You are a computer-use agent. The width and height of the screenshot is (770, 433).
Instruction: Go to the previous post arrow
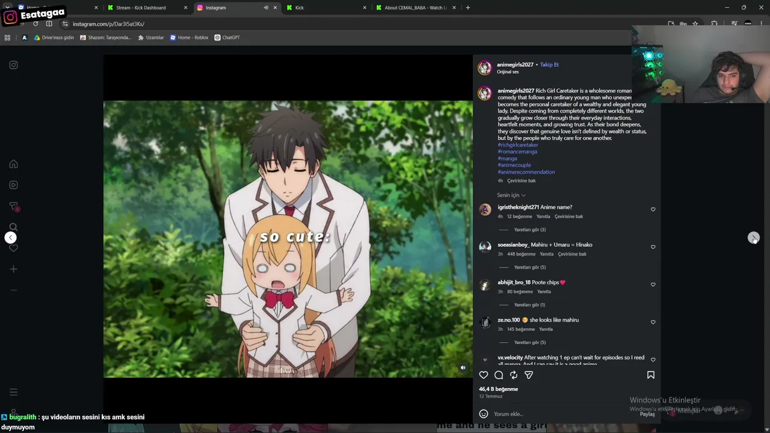point(10,238)
